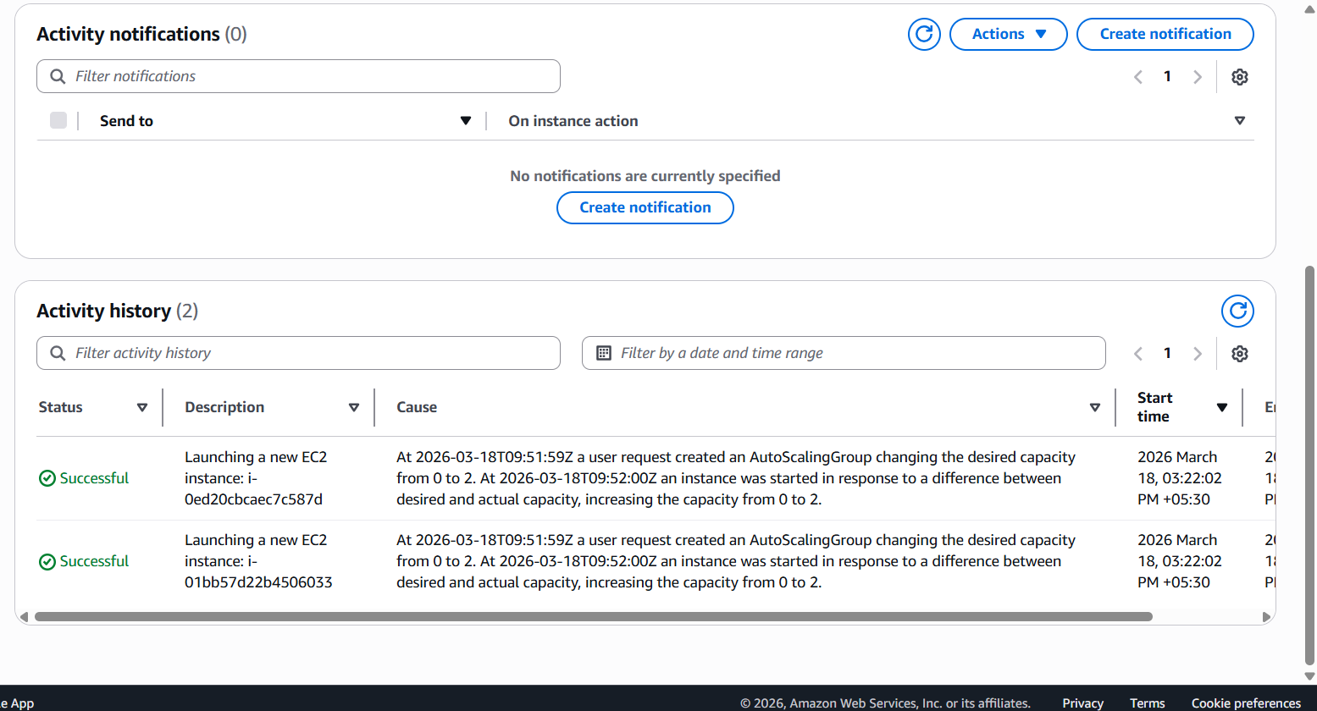Viewport: 1317px width, 711px height.
Task: Click the Create notification button
Action: 1165,34
